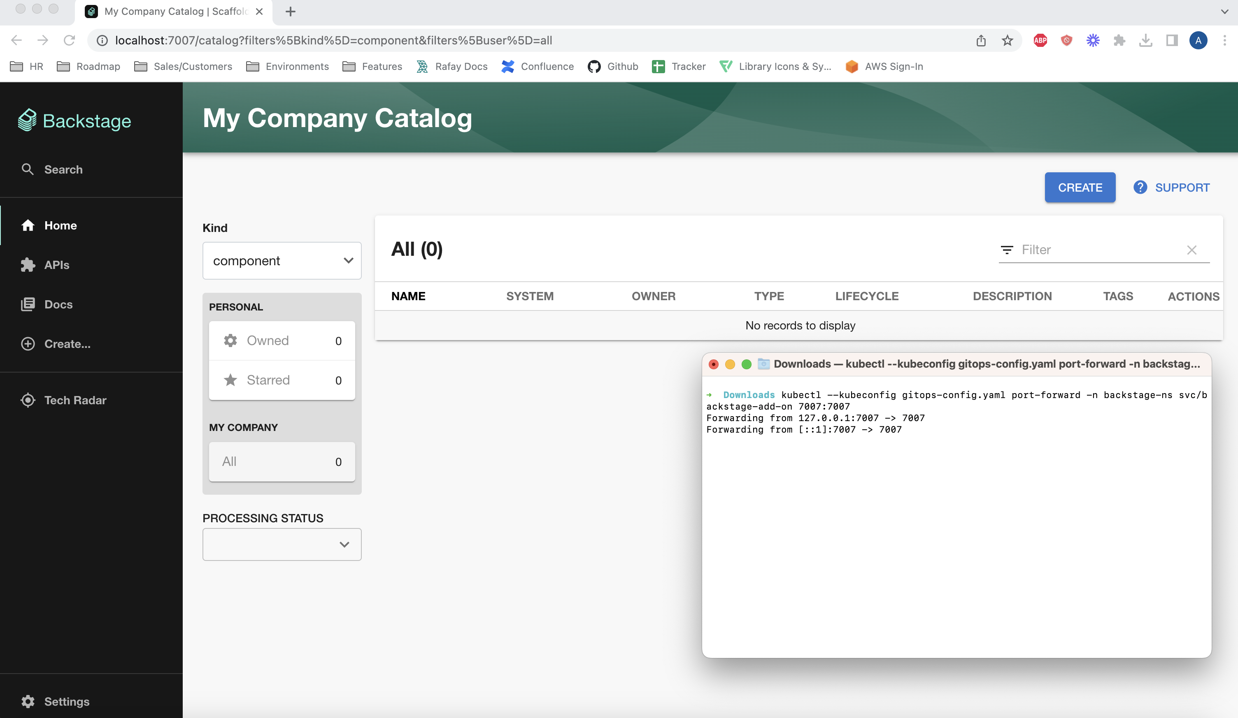The height and width of the screenshot is (718, 1238).
Task: Select the Starred personal filter
Action: click(x=282, y=380)
